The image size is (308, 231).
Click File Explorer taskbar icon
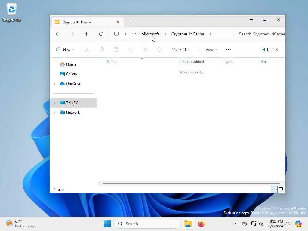coord(188,224)
